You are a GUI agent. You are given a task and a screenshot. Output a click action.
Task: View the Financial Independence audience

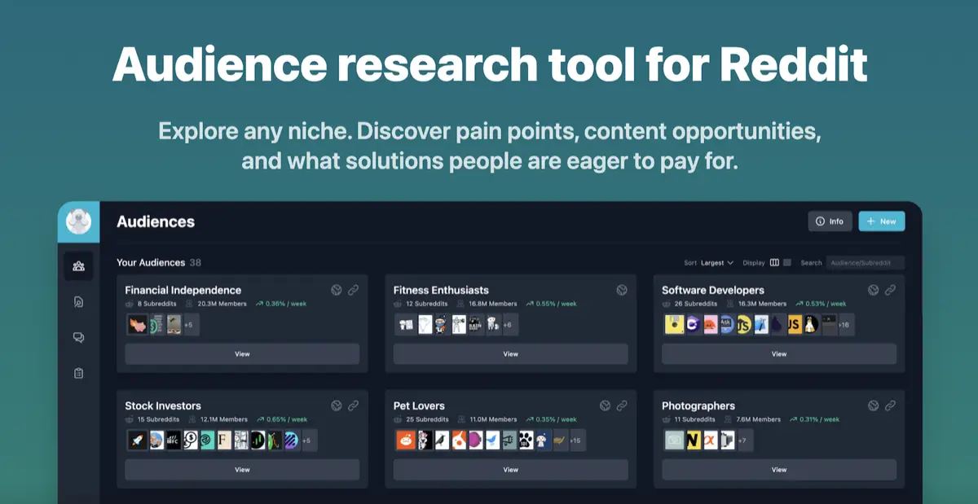[x=242, y=354]
